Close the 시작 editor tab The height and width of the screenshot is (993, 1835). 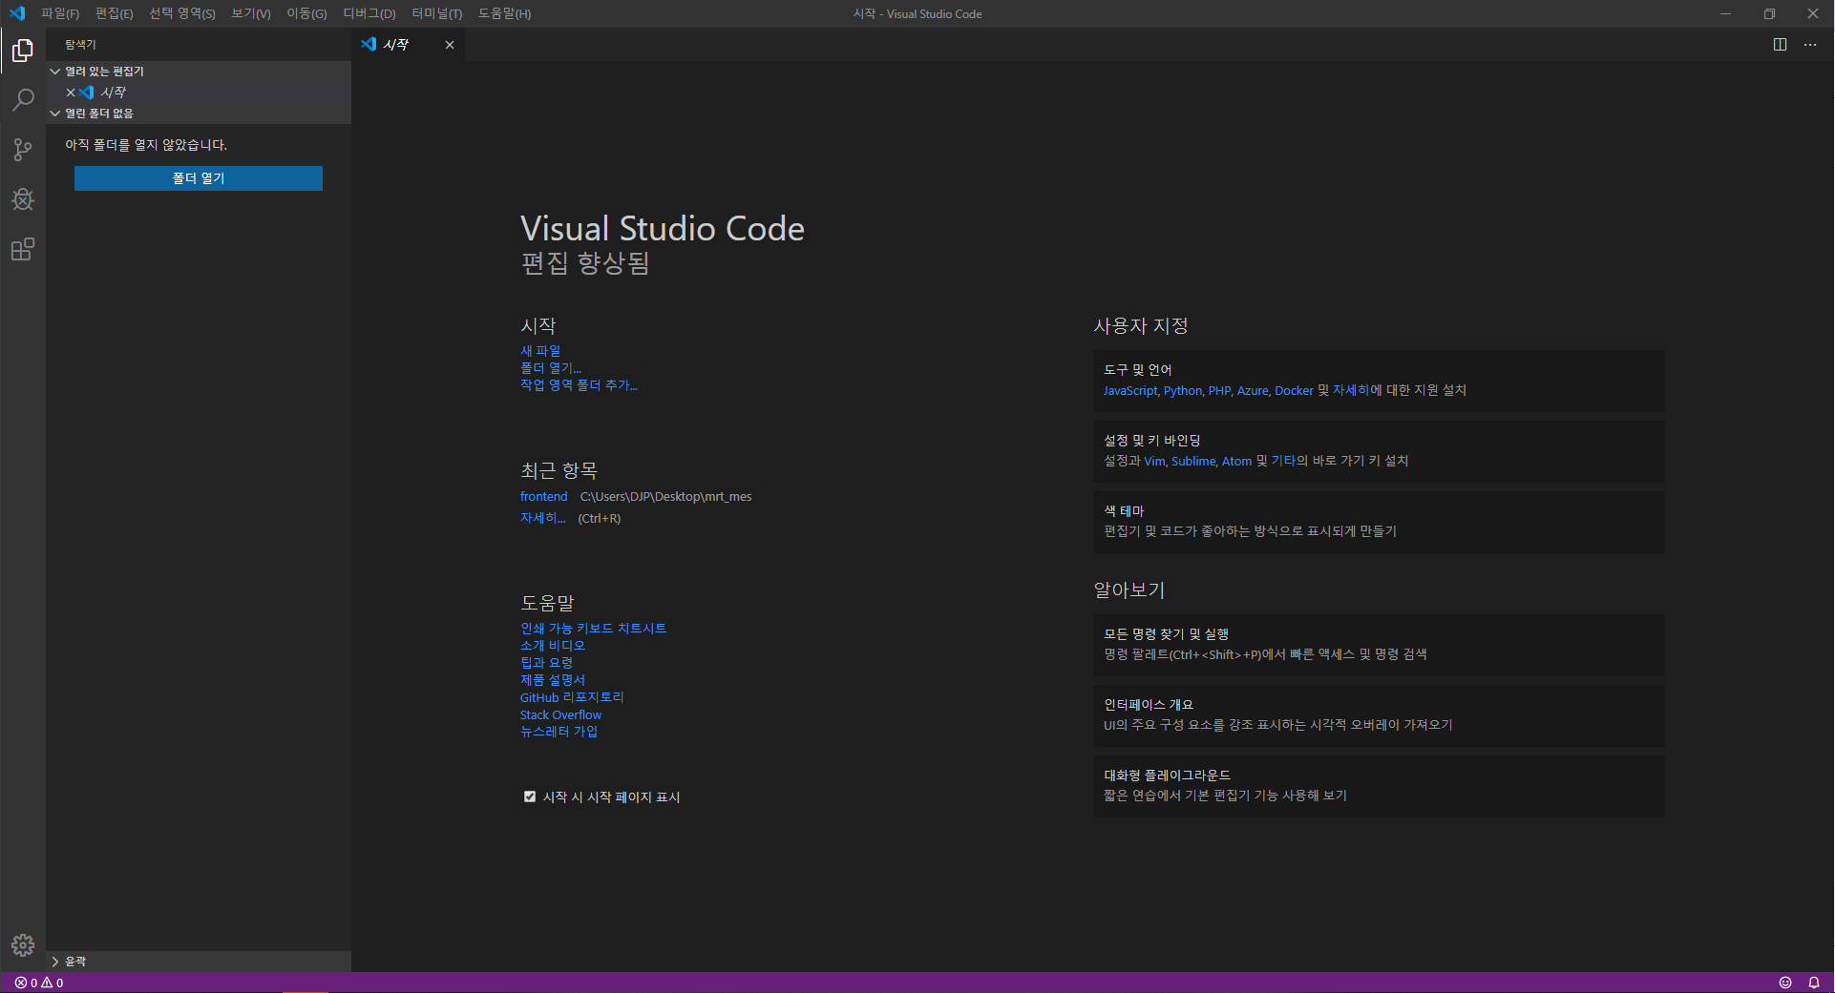coord(450,45)
